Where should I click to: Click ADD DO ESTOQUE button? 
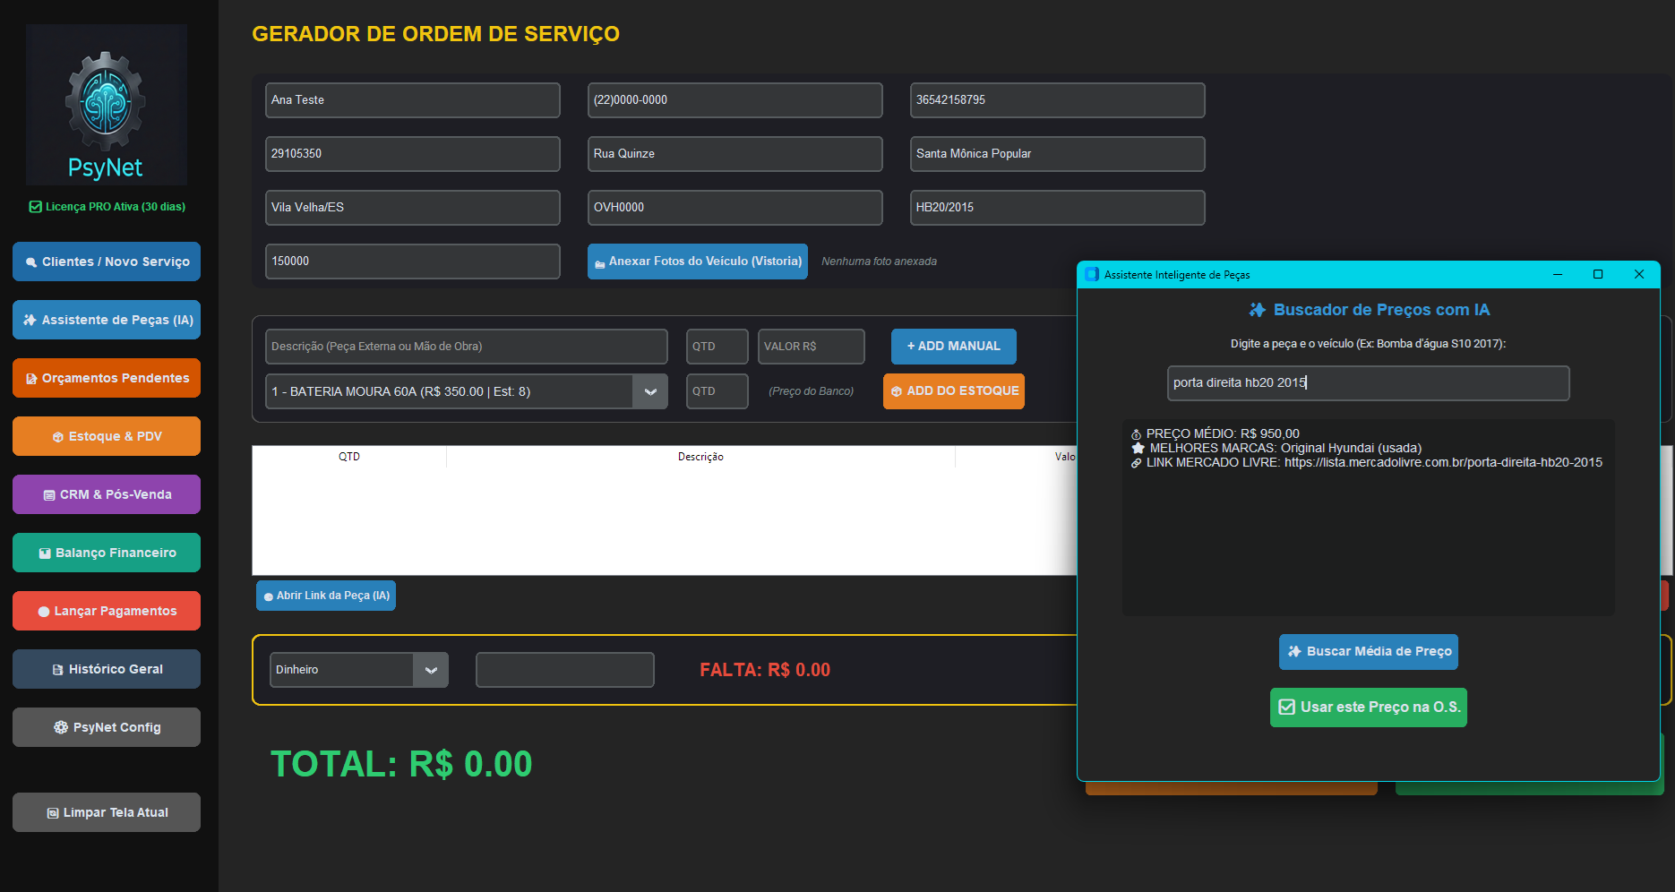[954, 391]
